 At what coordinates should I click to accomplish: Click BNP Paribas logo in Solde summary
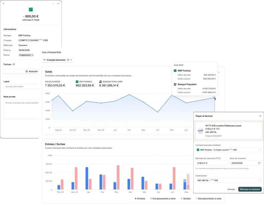coord(77,82)
